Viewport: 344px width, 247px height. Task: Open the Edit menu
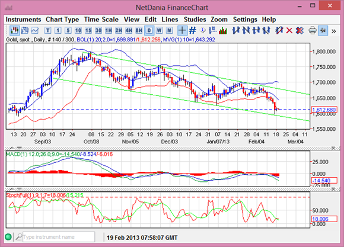[151, 20]
